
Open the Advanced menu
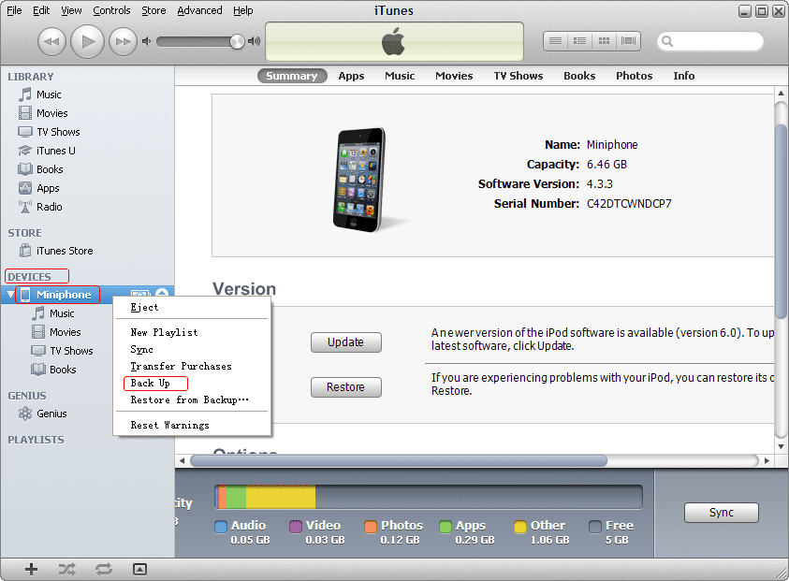[199, 10]
